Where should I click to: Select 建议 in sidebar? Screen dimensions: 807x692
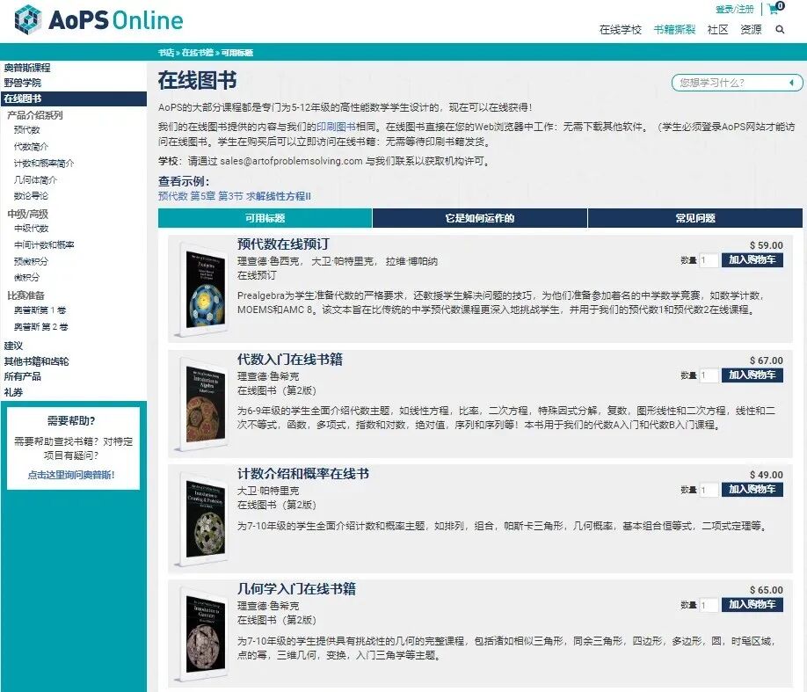tap(13, 346)
